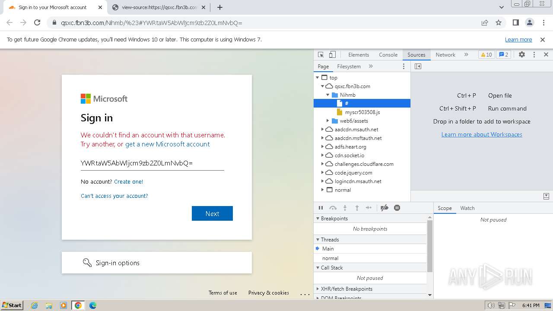Expand aadcdn.msauth.net domain
The image size is (553, 311).
(322, 130)
